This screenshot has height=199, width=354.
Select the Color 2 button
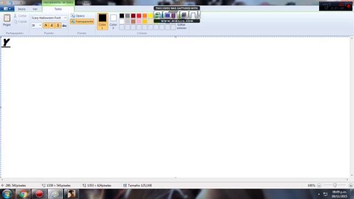click(113, 22)
